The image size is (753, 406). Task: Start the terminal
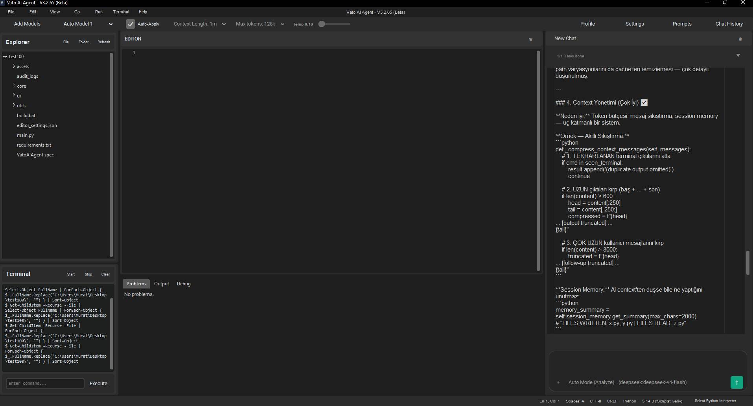point(71,274)
